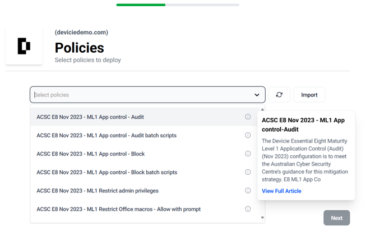
Task: Click info icon beside App control - Block
Action: coord(248,154)
